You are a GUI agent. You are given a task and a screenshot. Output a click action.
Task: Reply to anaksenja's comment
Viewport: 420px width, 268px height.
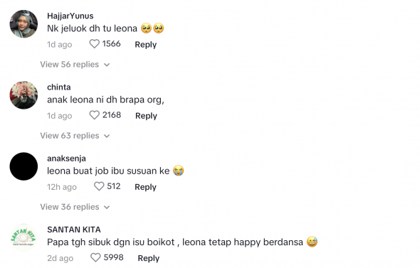pos(145,187)
